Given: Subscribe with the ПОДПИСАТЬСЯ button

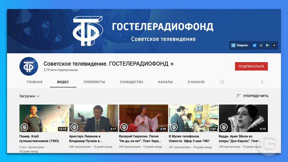Looking at the screenshot, I should (x=251, y=66).
